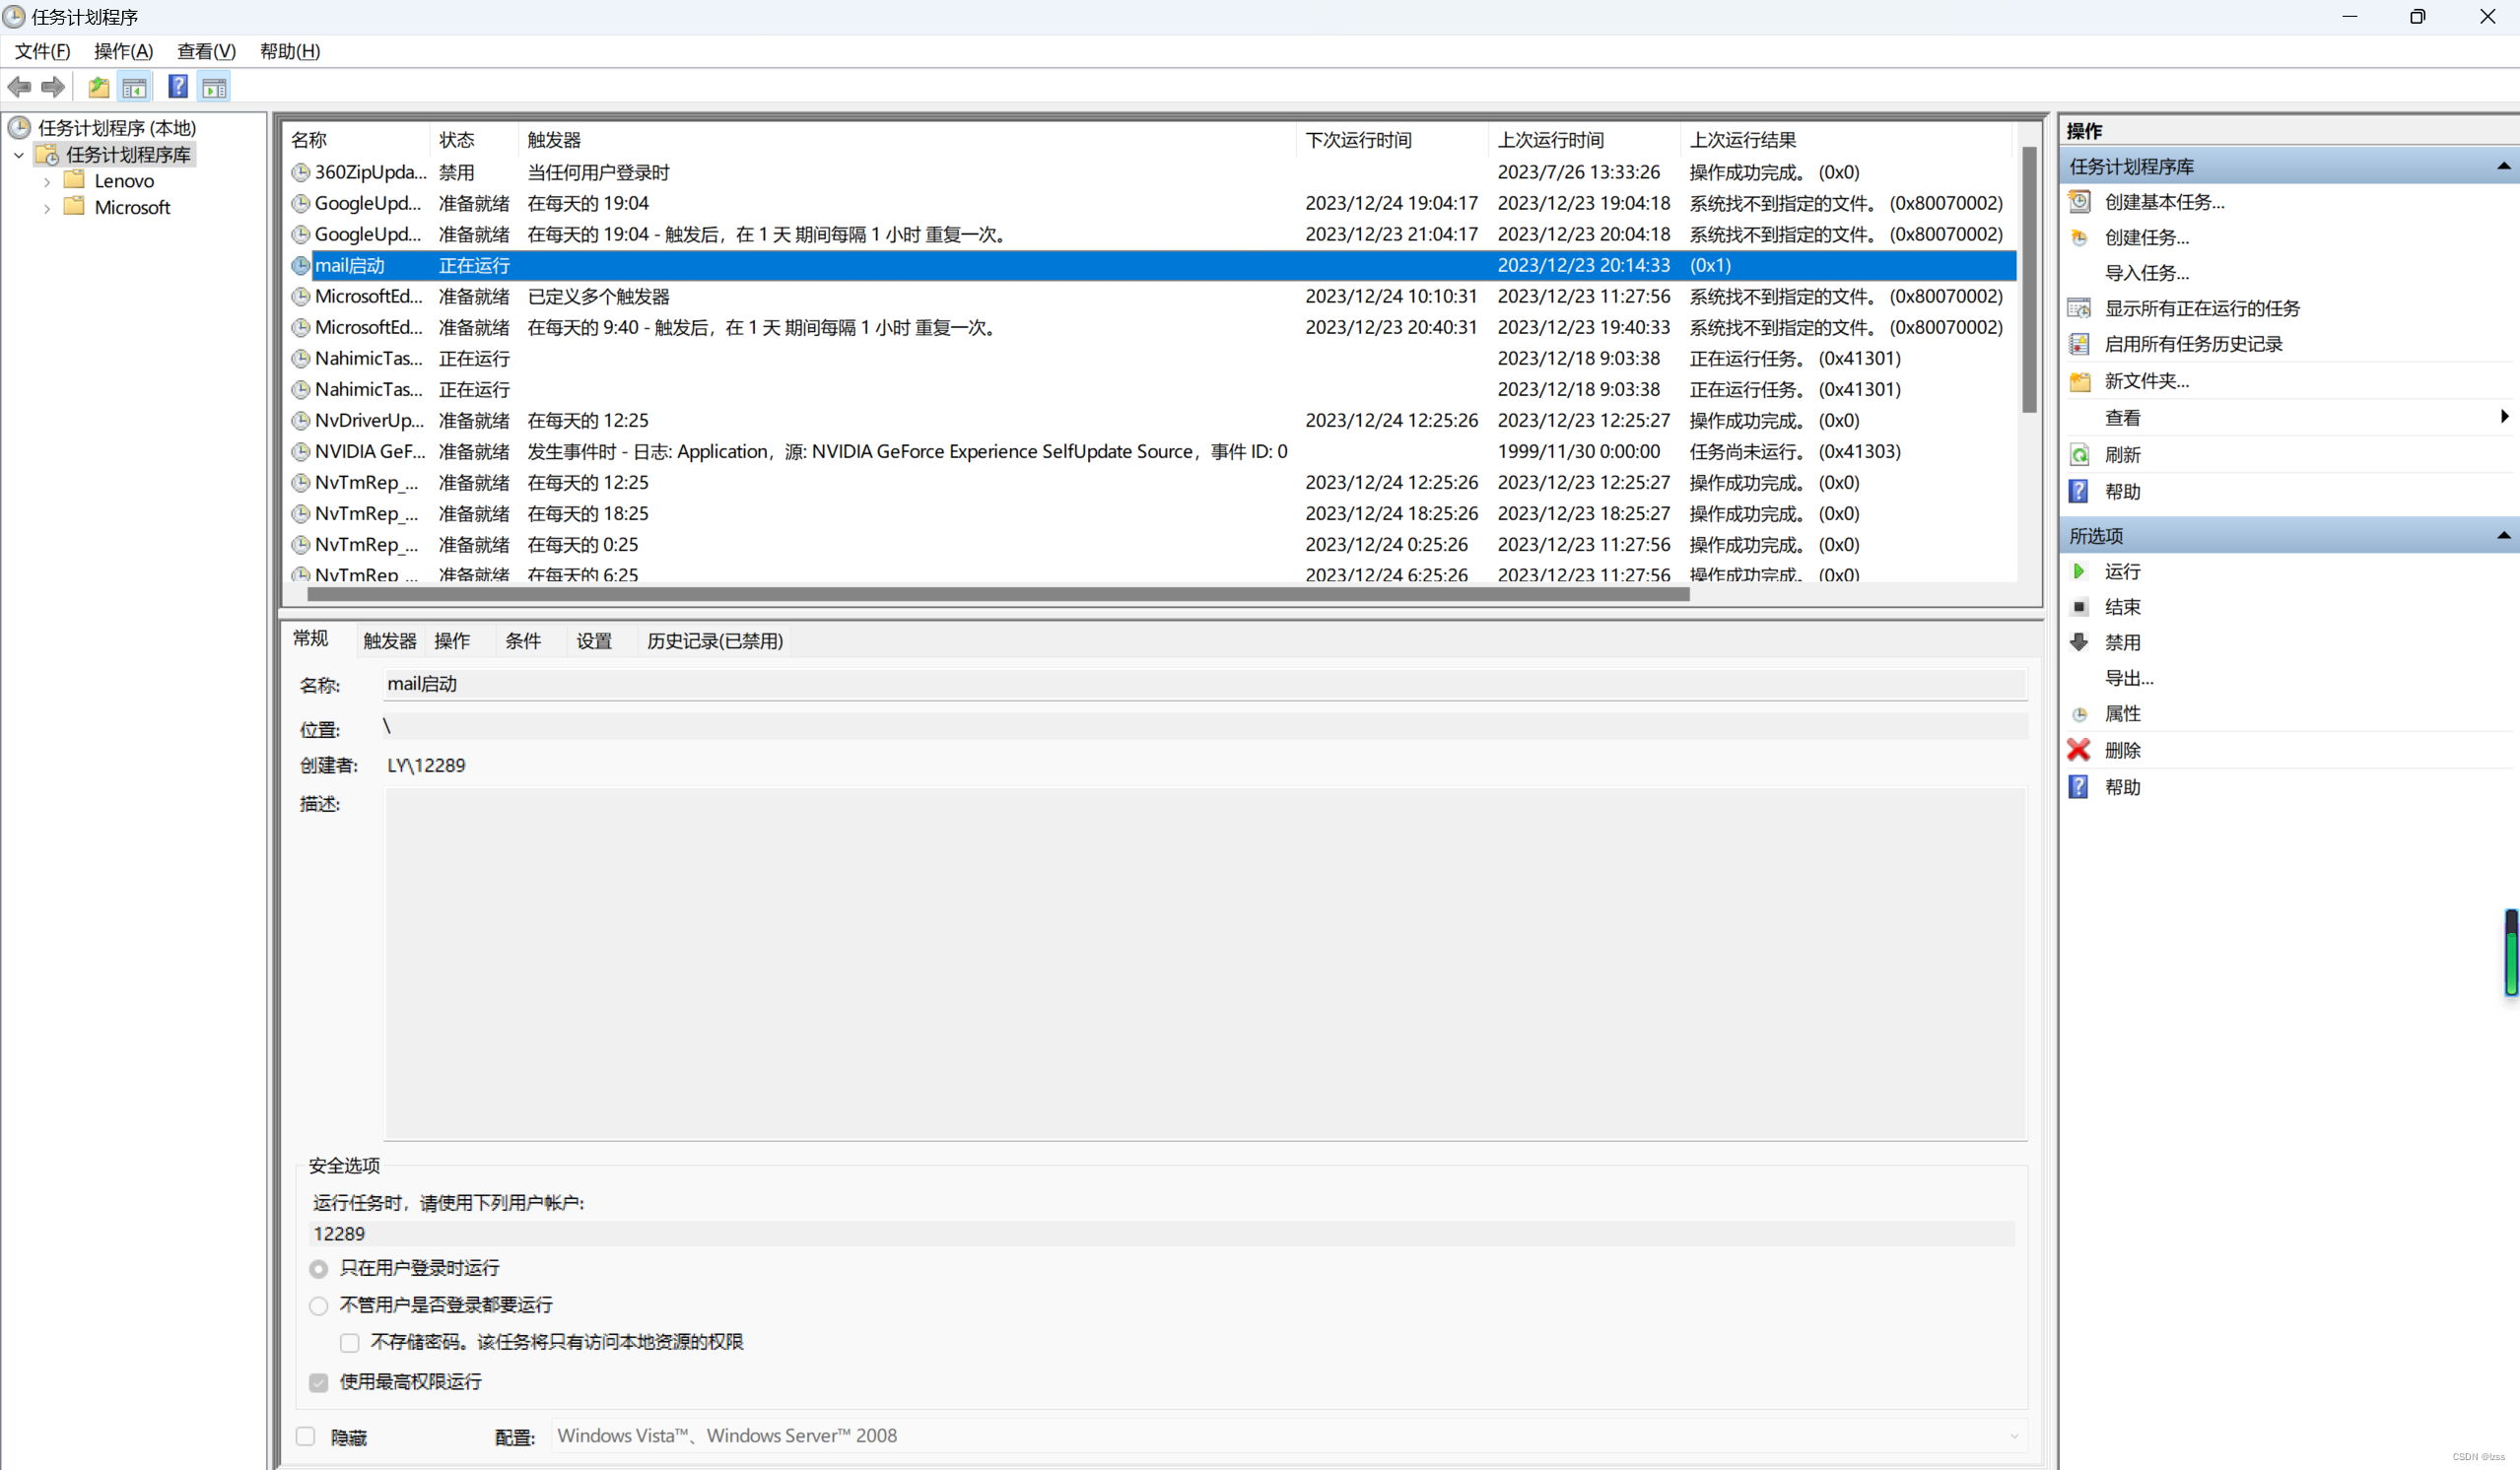Check the 使用最高权限运行 checkbox

click(318, 1382)
